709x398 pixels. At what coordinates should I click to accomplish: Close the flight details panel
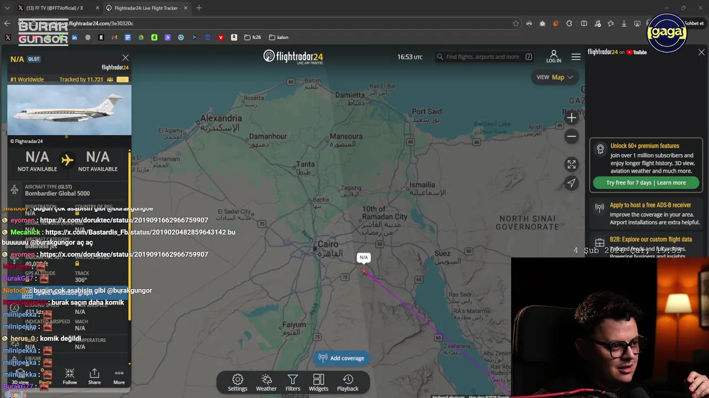coord(125,57)
